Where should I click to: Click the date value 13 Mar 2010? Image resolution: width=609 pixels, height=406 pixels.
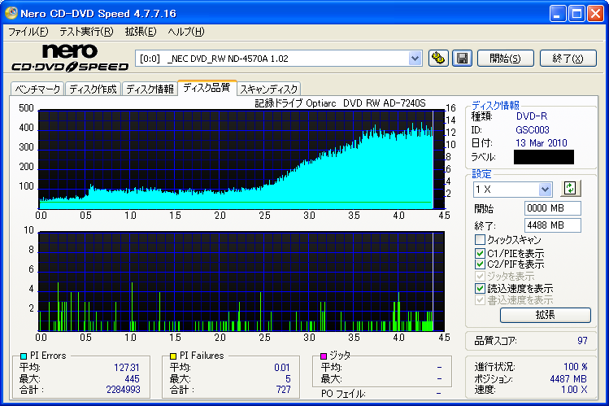tap(541, 143)
